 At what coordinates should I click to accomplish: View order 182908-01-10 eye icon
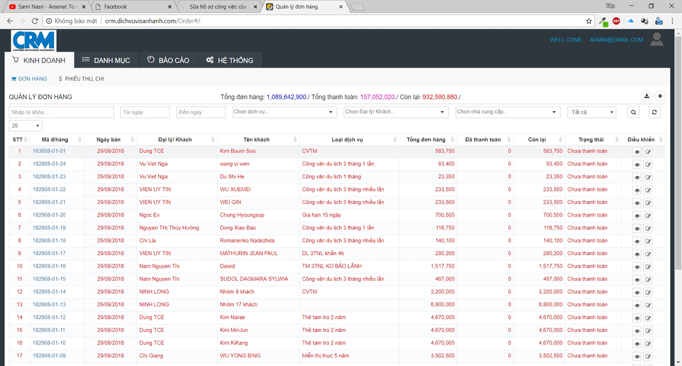(x=637, y=343)
